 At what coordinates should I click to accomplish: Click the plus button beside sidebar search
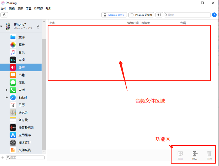tap(3, 157)
